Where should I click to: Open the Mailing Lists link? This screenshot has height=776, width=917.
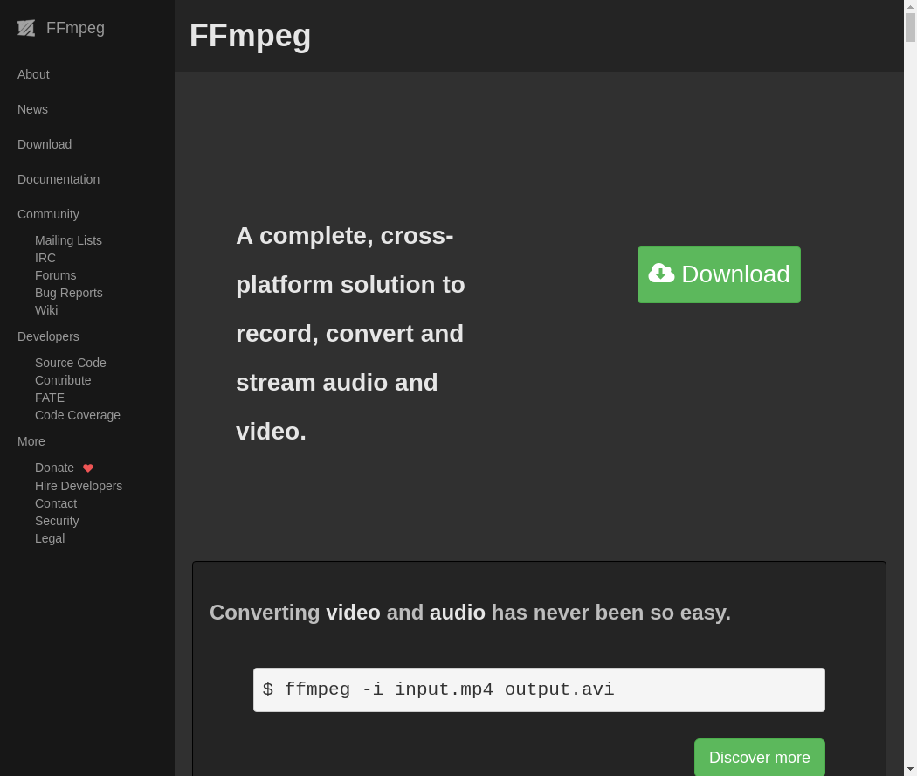click(68, 240)
